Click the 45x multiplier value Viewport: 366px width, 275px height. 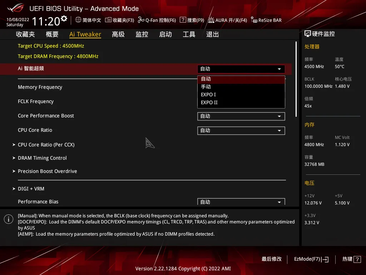(308, 106)
